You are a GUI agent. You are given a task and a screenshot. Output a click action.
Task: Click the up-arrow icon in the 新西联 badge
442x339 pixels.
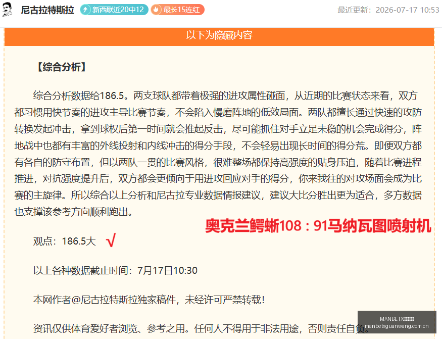tap(85, 10)
